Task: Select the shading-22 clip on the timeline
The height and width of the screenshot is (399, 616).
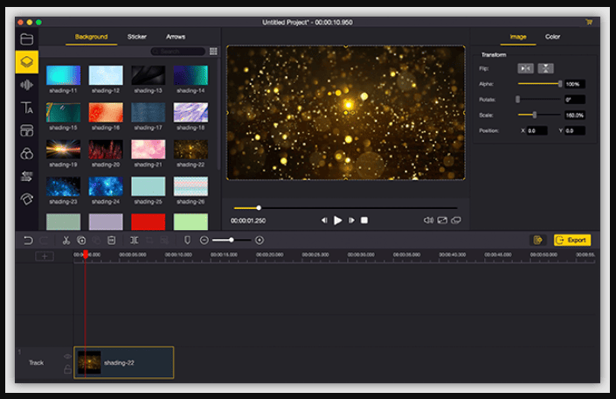Action: tap(124, 362)
